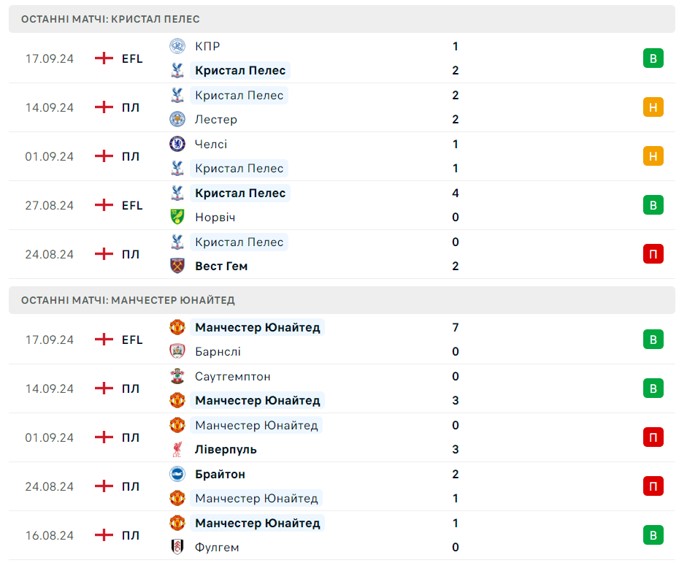Click the Barnsley (Барнслі) club crest
The width and height of the screenshot is (687, 563).
[x=177, y=351]
